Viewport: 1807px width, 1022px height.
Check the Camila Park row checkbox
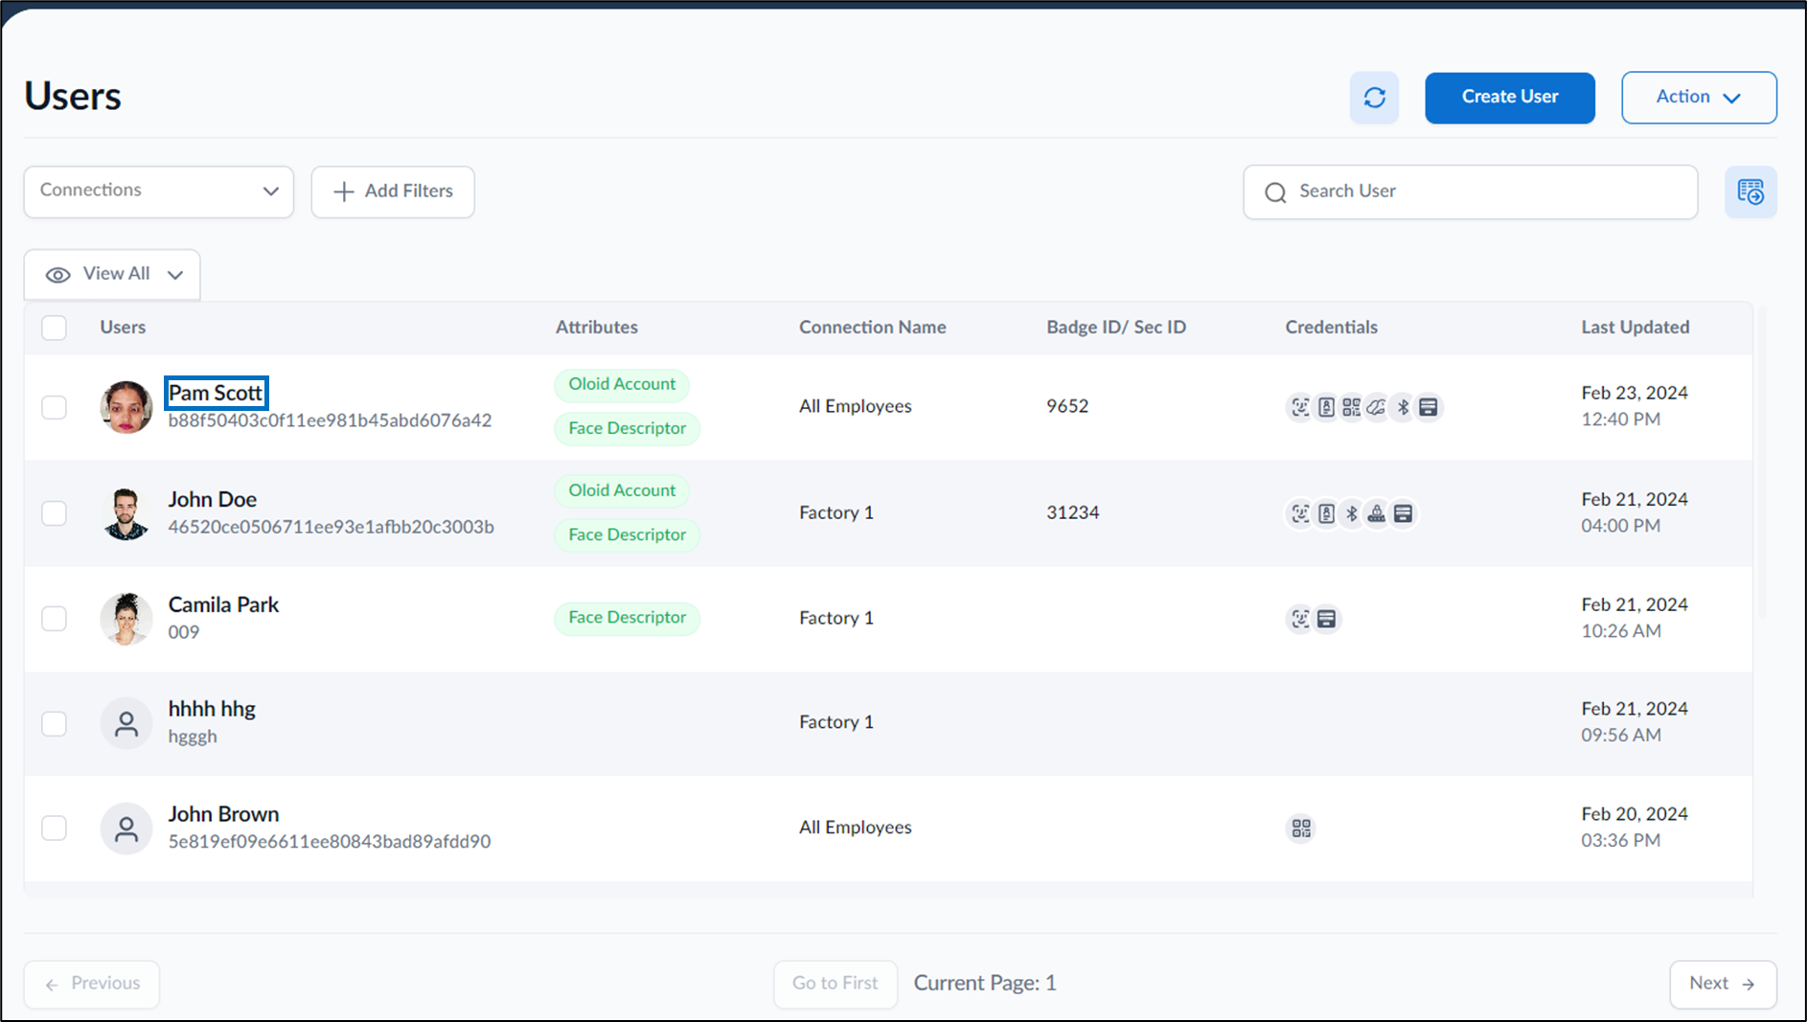tap(55, 619)
